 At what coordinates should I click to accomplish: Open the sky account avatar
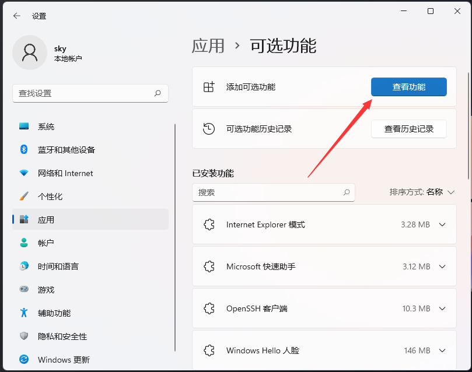point(29,52)
